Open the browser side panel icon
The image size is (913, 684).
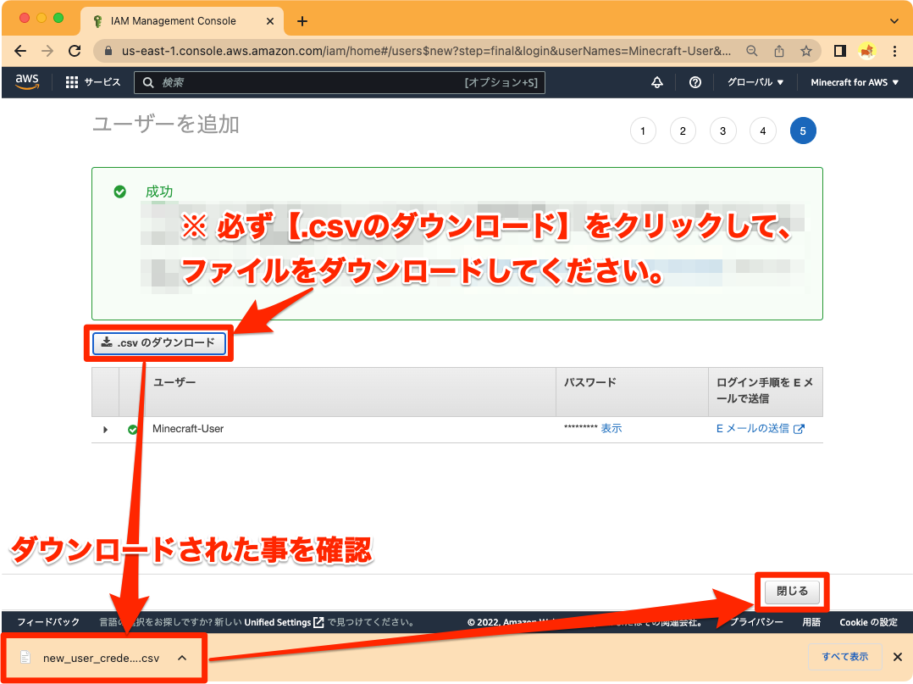pyautogui.click(x=839, y=51)
